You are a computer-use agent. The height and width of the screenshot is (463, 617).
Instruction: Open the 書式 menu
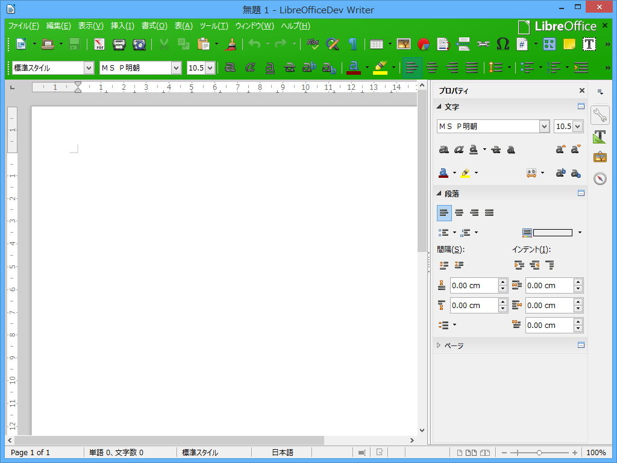click(154, 26)
